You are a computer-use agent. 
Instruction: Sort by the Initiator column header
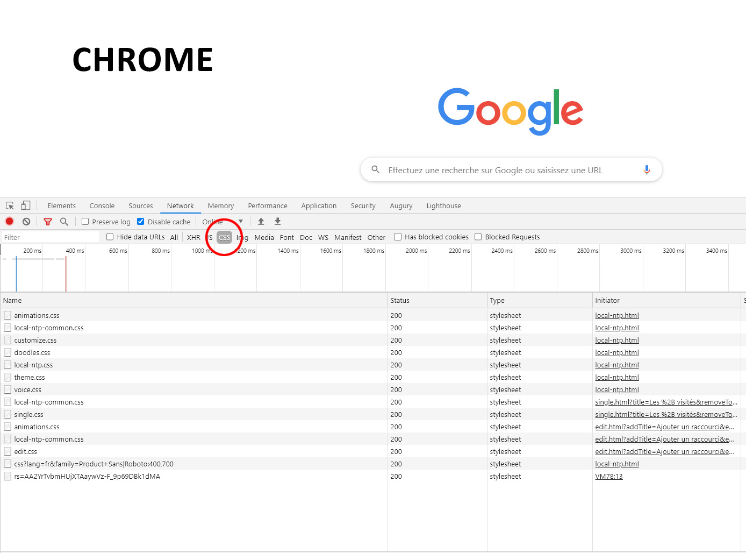[x=666, y=300]
